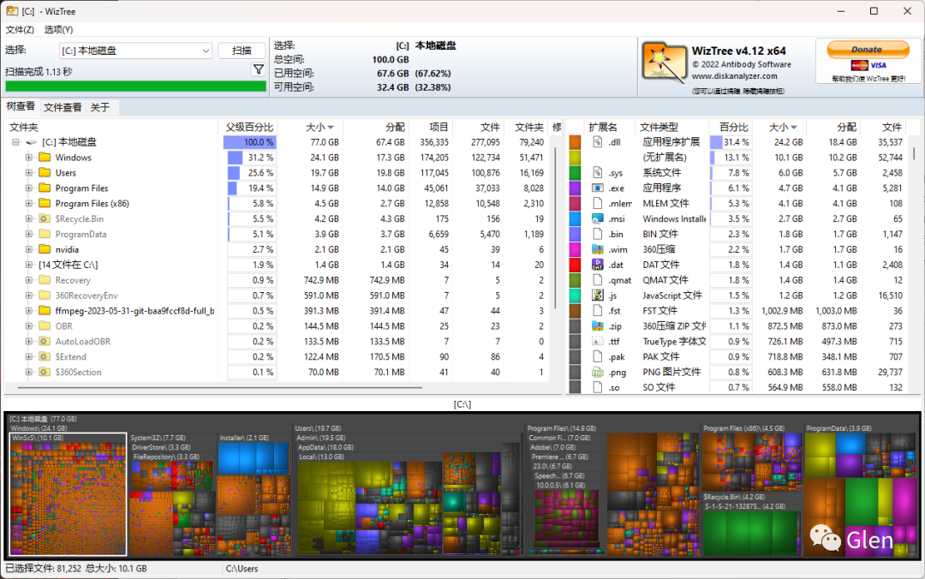Expand the Recovery folder node
The width and height of the screenshot is (925, 579).
28,280
